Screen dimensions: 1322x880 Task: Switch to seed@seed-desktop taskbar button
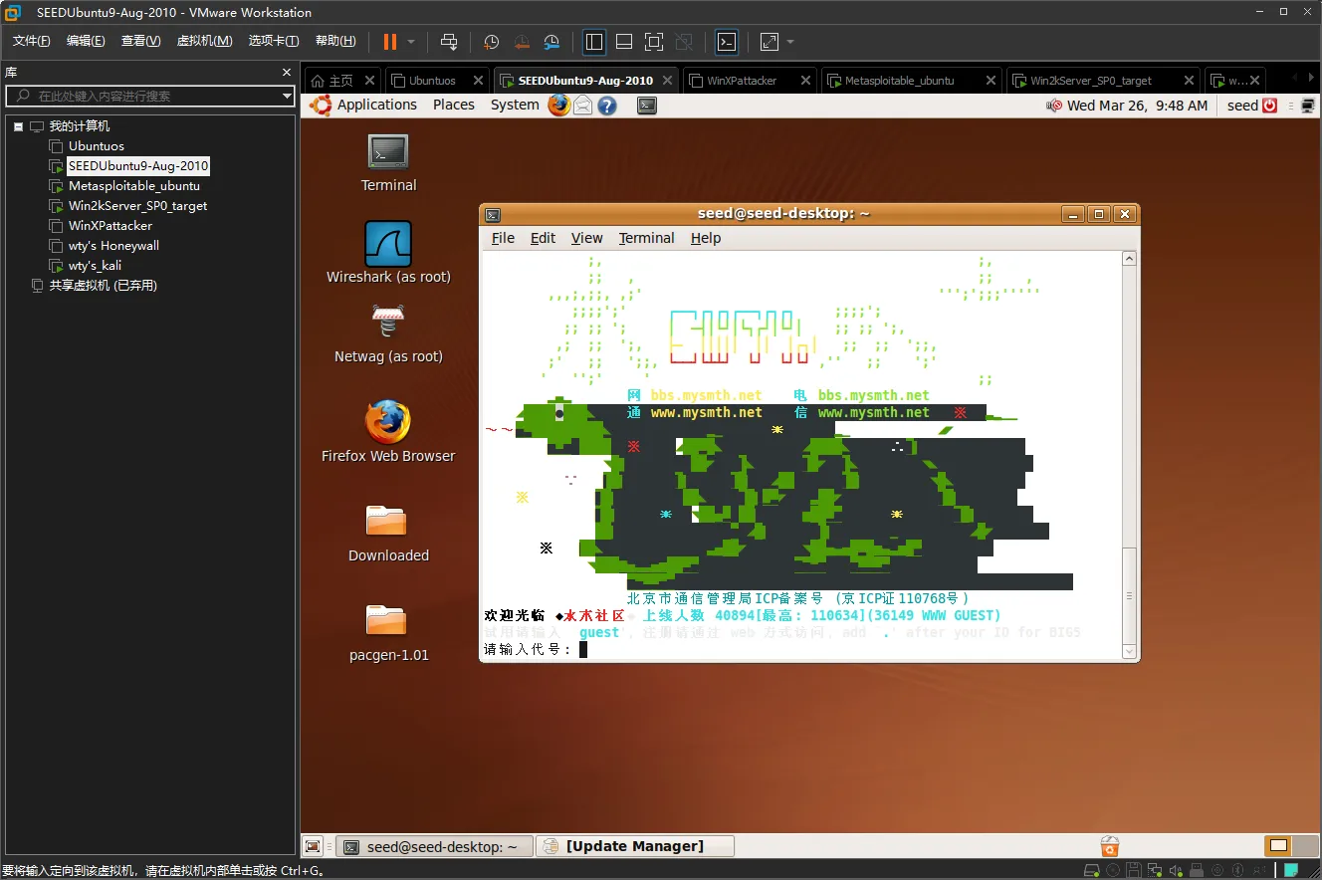(432, 846)
